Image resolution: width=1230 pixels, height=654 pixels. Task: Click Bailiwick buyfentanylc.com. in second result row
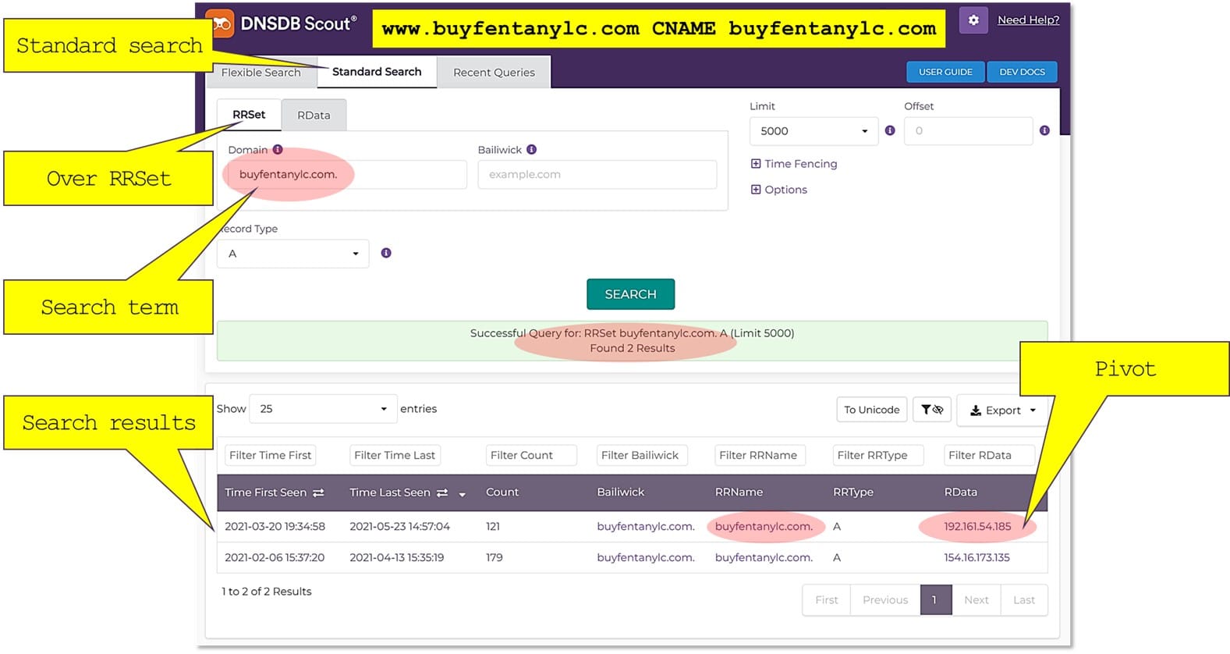click(x=646, y=558)
